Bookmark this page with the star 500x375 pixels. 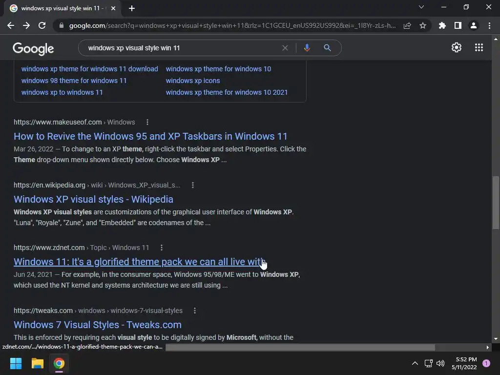pos(423,25)
